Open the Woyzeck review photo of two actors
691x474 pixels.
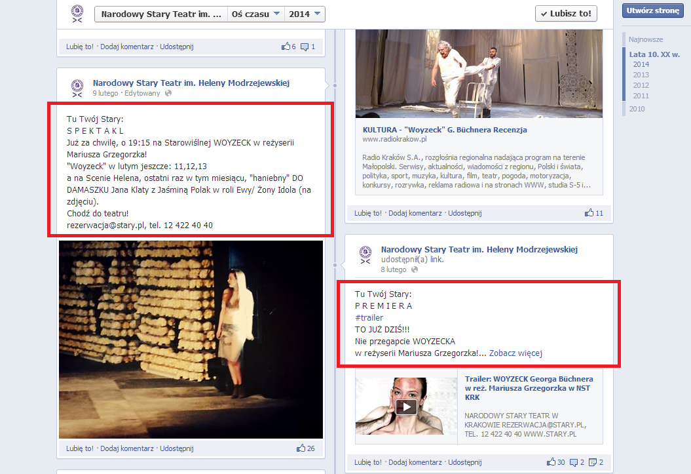click(x=479, y=73)
